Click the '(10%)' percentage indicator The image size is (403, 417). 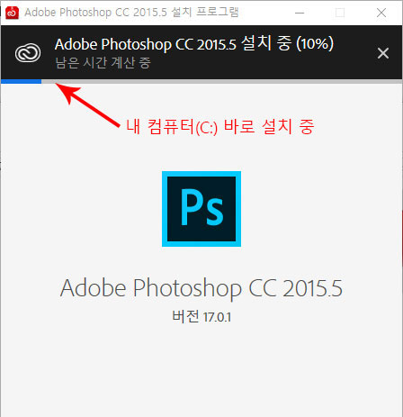[x=315, y=44]
